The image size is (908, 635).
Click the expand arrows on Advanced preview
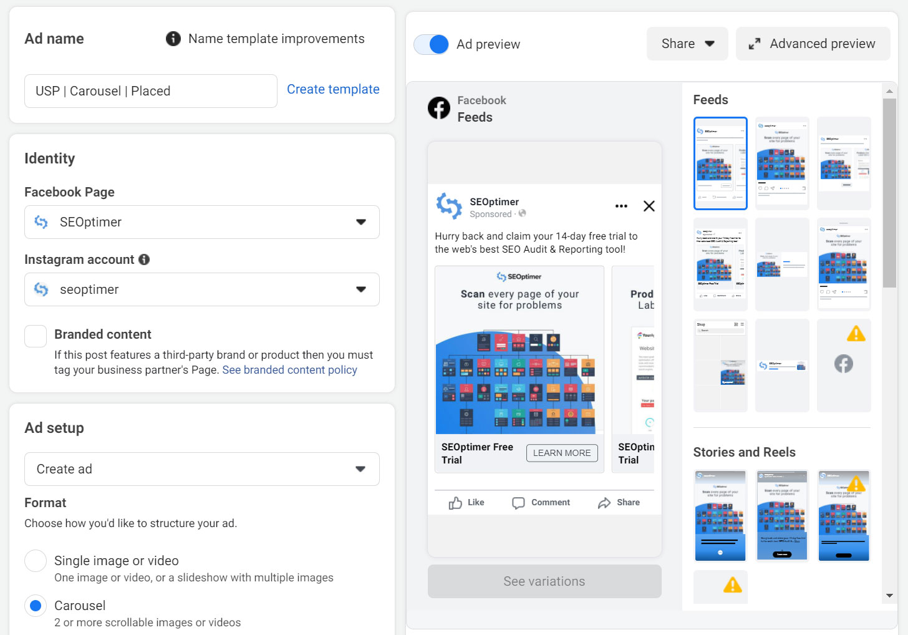coord(755,44)
